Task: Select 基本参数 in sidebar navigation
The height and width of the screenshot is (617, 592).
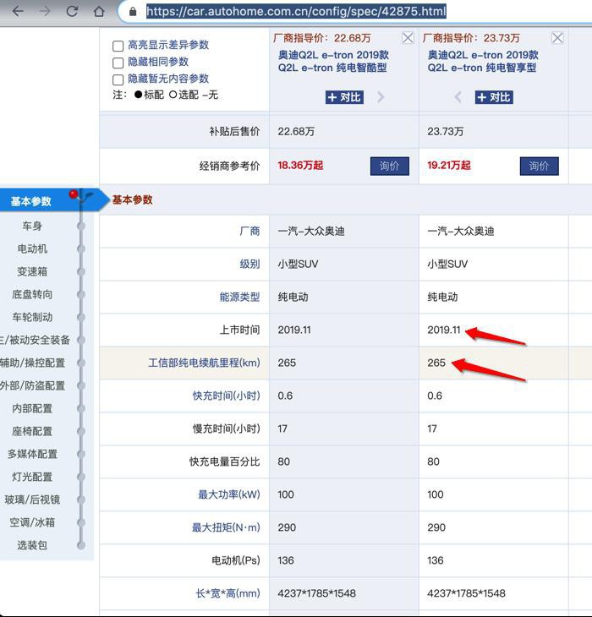Action: 31,201
